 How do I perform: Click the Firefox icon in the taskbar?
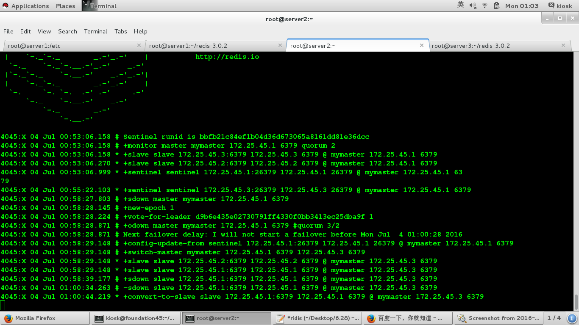[x=8, y=318]
